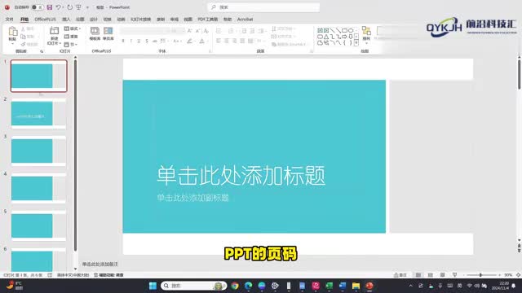Open the File (文件) menu
Viewport: 522px width, 293px height.
(9, 20)
